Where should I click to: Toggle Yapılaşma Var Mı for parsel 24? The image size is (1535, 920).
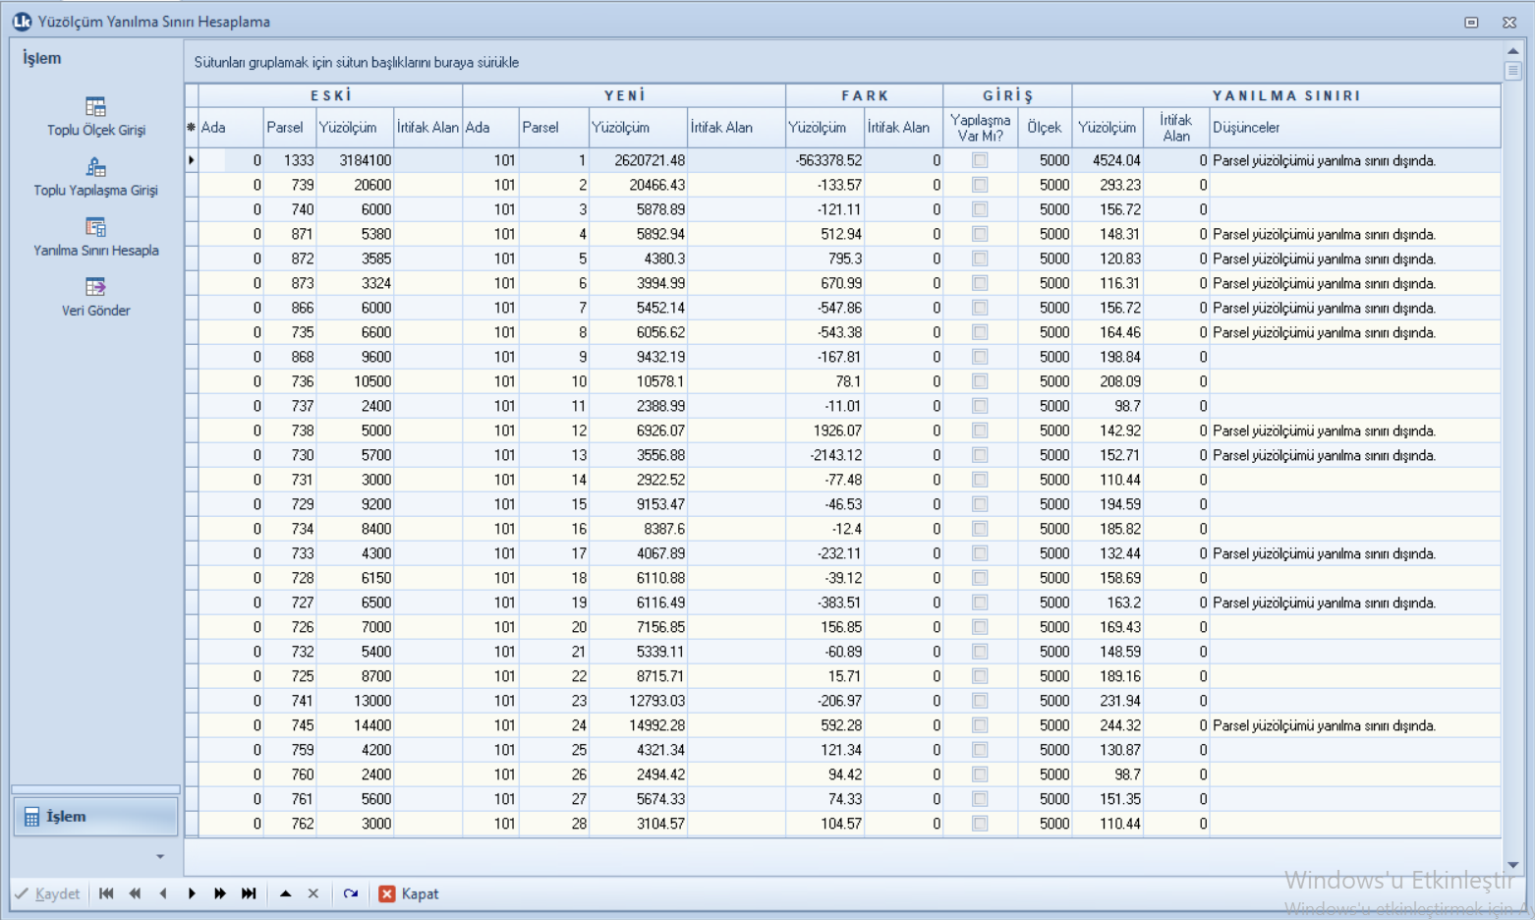click(980, 725)
